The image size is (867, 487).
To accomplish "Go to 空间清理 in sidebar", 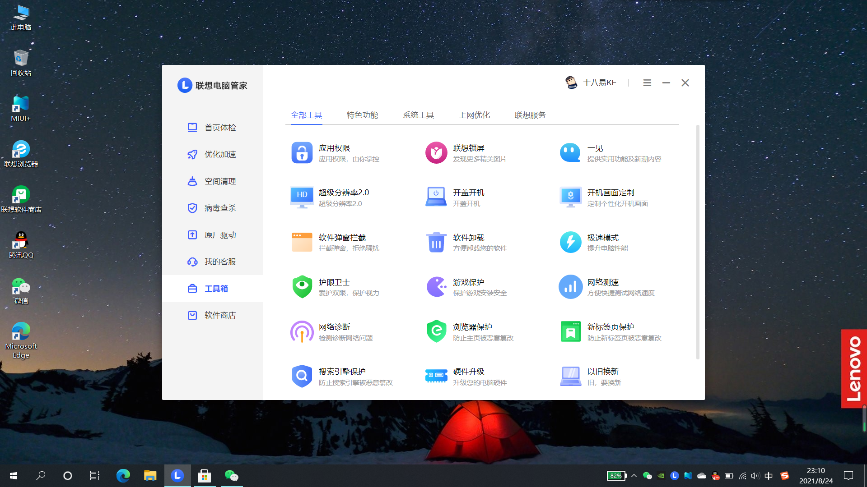I will pos(212,181).
